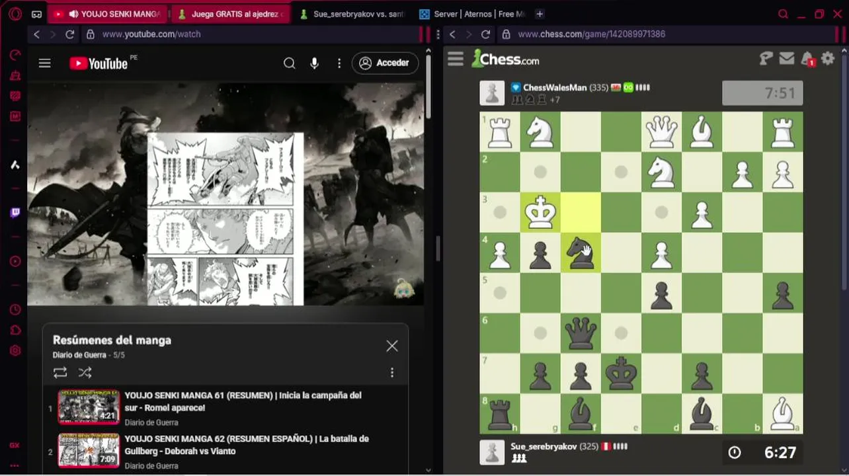
Task: Go back in YouTube pane
Action: pyautogui.click(x=36, y=34)
